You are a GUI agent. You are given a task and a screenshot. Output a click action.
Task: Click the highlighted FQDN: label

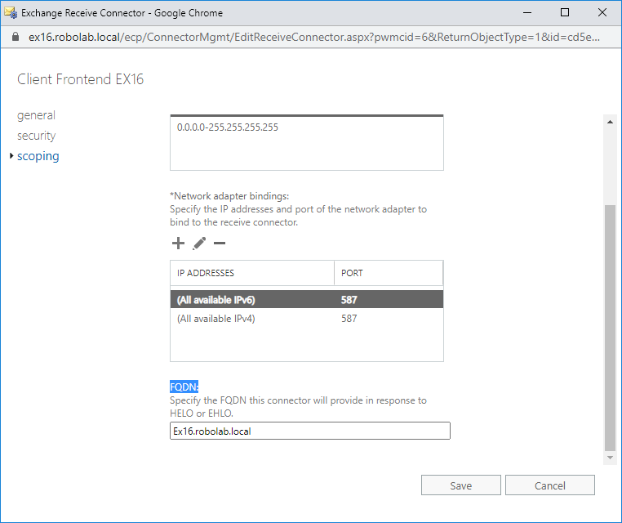[x=184, y=387]
